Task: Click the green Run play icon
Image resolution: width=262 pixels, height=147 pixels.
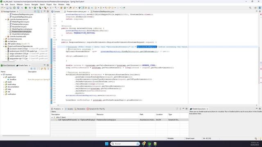Action: (x=35, y=8)
